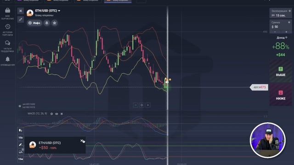
Task: Click the MACD (12, 26, 9) label
Action: click(37, 114)
